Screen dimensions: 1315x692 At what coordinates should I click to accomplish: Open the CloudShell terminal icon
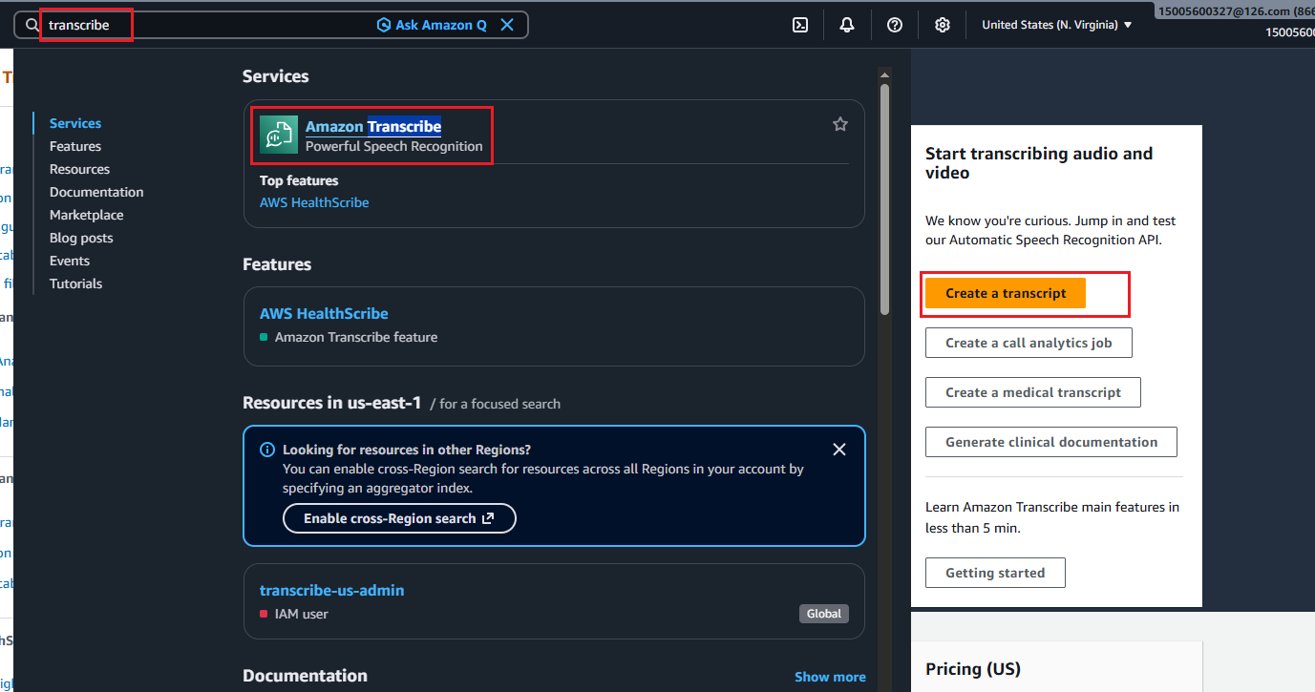click(800, 26)
